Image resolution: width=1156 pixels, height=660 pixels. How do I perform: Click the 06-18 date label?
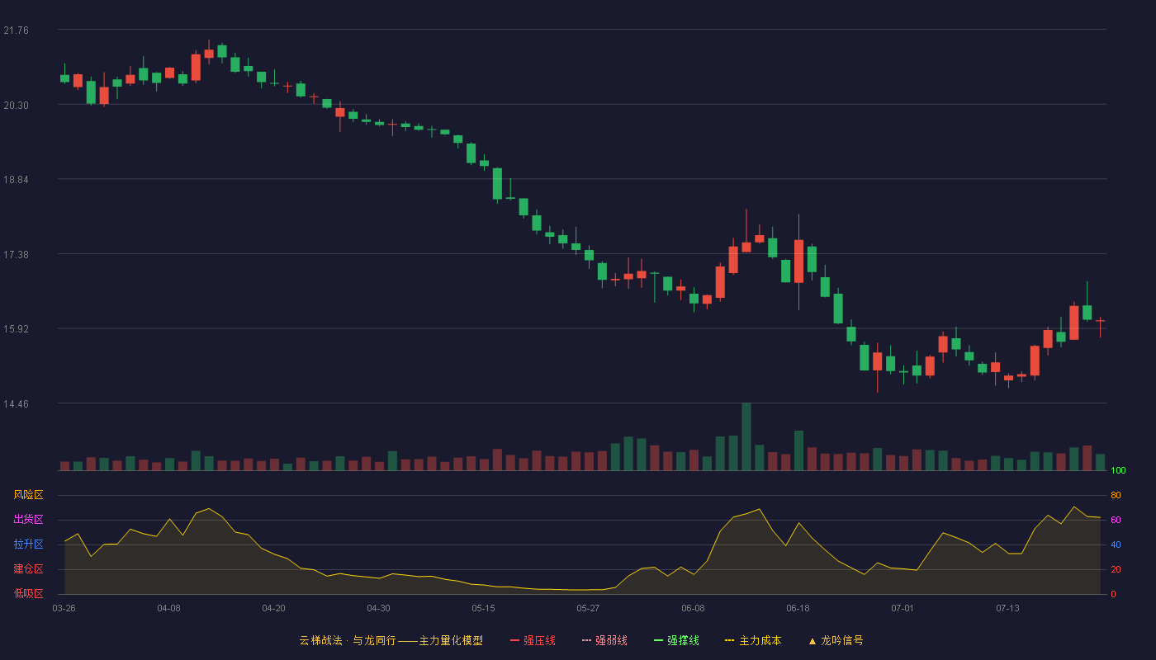pyautogui.click(x=798, y=608)
